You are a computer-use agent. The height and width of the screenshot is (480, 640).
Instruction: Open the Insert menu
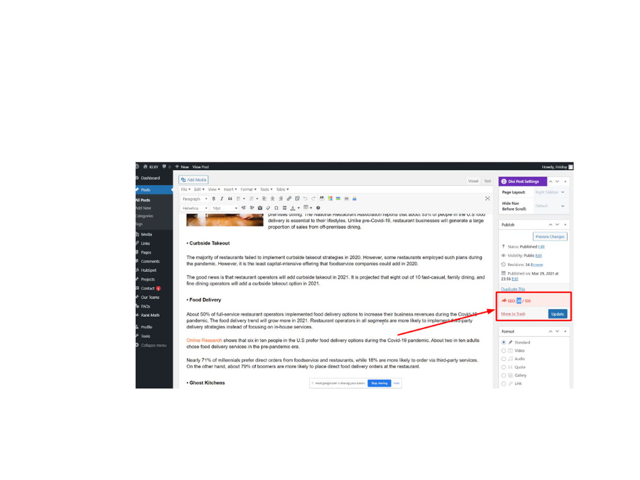(230, 189)
